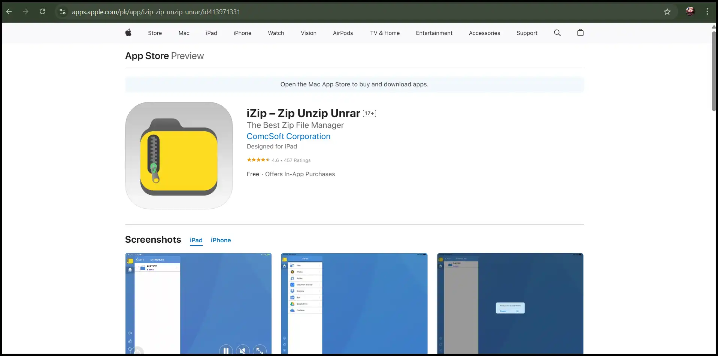Image resolution: width=718 pixels, height=356 pixels.
Task: Open the Chrome three-dot menu
Action: (707, 12)
